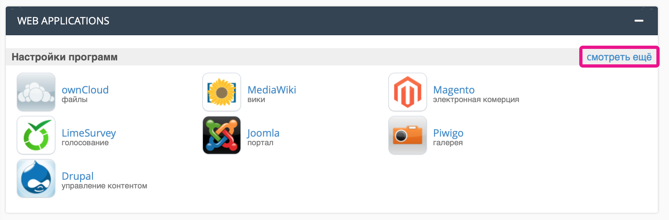This screenshot has height=220, width=669.
Task: Select the LimeSurvey text link
Action: click(89, 133)
